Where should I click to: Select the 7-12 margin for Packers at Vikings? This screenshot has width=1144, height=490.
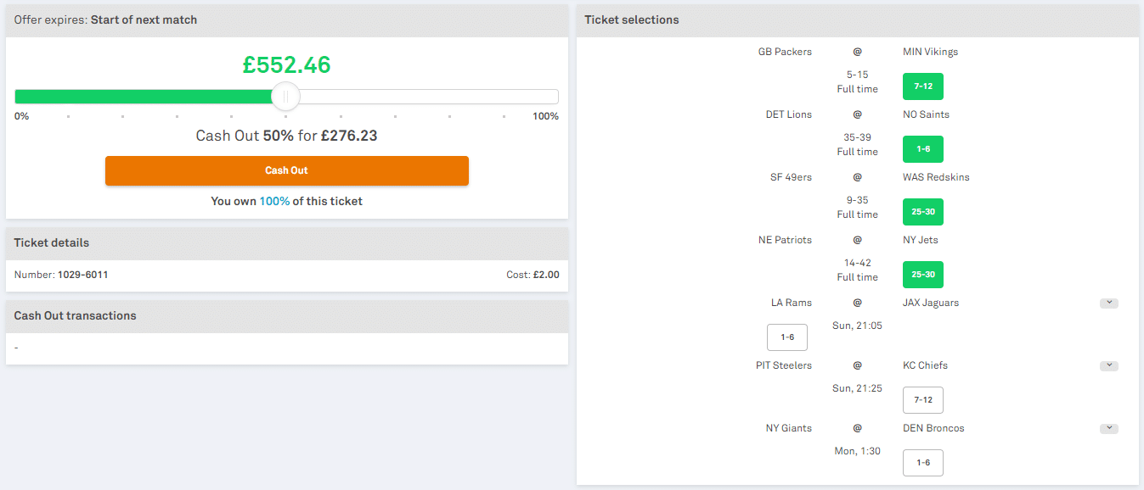click(x=923, y=86)
